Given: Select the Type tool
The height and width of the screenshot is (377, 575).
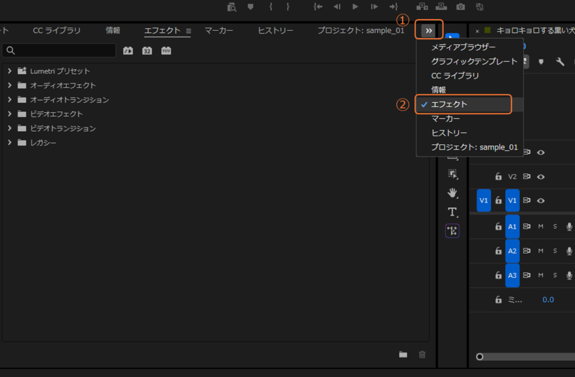Looking at the screenshot, I should coord(453,212).
